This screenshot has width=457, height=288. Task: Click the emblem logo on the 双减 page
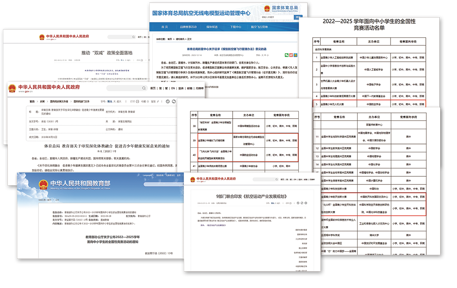point(42,37)
